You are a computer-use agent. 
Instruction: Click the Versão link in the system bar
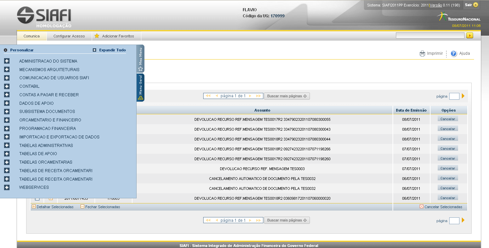click(x=436, y=5)
